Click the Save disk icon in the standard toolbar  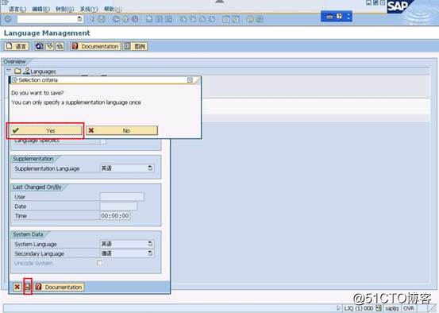[x=102, y=19]
